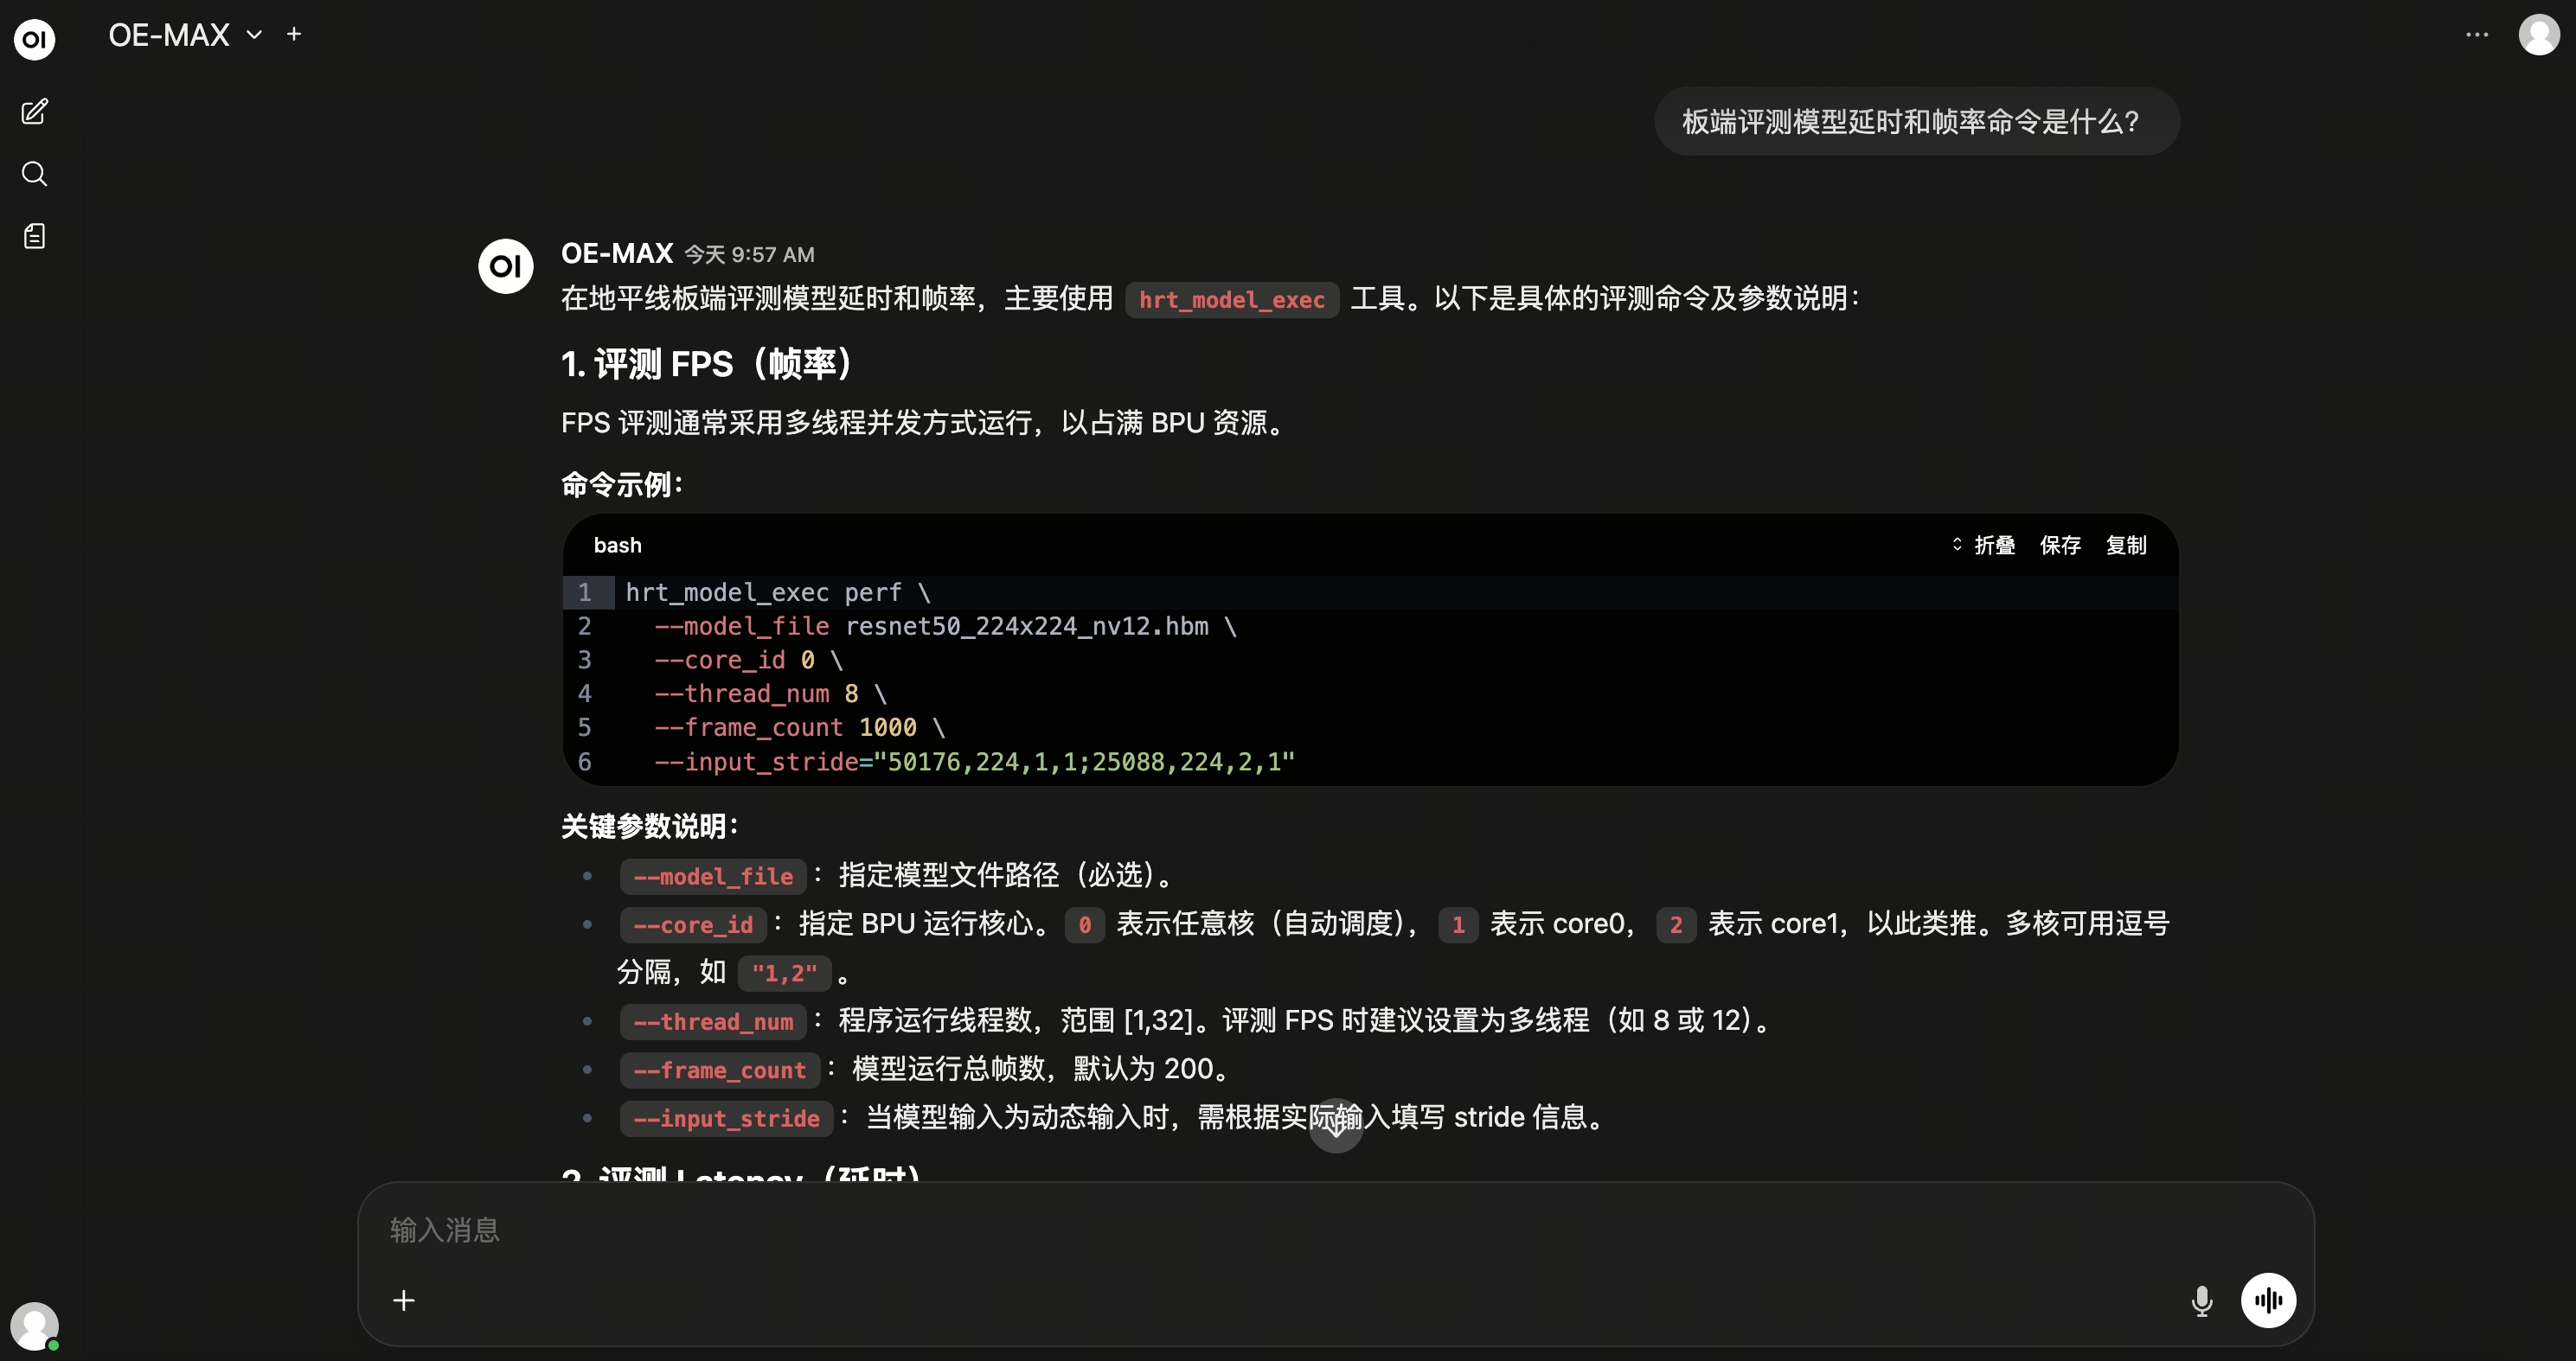Screen dimensions: 2576x1361
Task: Start voice mode with waveform button
Action: pyautogui.click(x=2268, y=1300)
